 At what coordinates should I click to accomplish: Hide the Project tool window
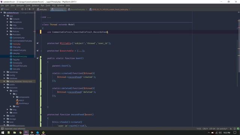click(33, 9)
